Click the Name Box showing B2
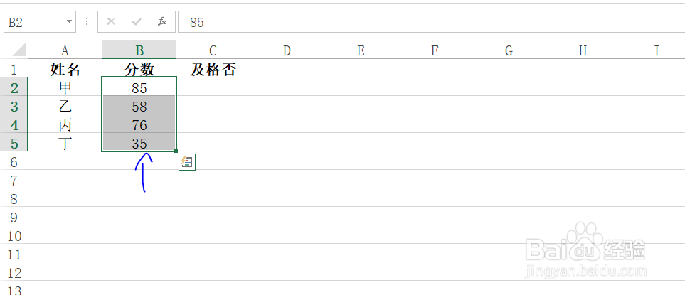The width and height of the screenshot is (685, 295). (x=40, y=22)
